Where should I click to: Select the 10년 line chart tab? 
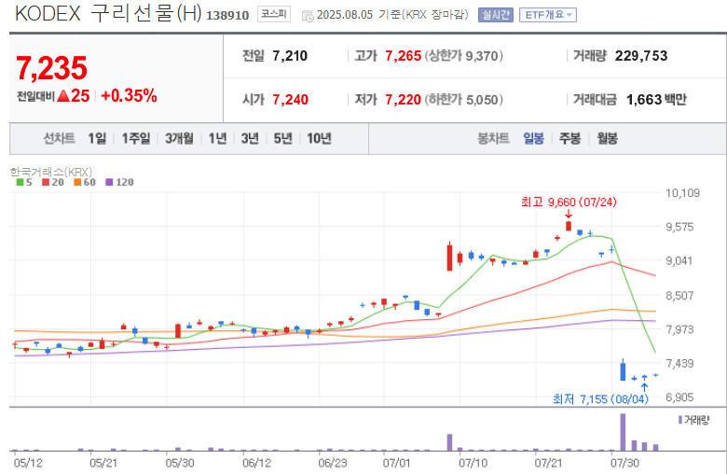319,138
